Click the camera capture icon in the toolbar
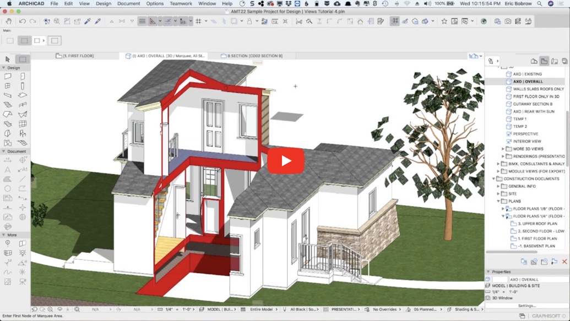Viewport: 570px width, 321px height. 507,21
